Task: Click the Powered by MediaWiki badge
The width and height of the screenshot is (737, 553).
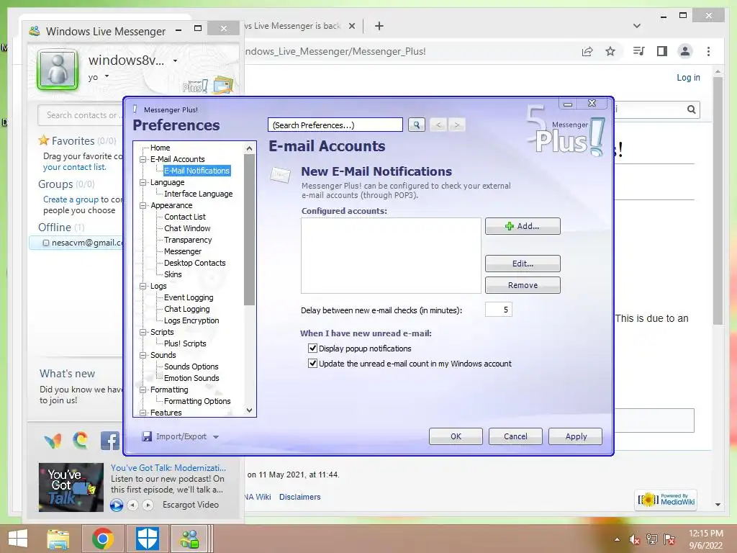Action: coord(666,500)
